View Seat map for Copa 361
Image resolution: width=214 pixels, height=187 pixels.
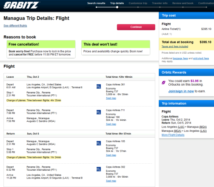coord(111,98)
